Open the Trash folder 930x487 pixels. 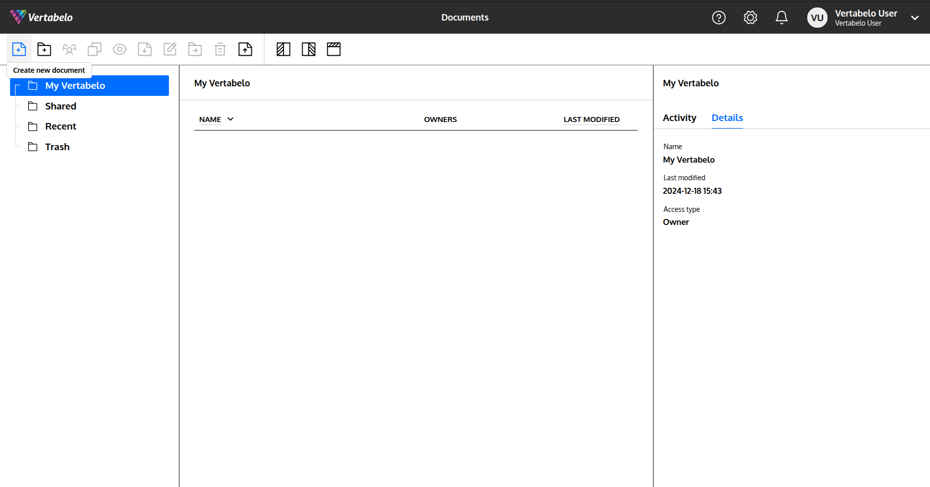click(x=57, y=147)
